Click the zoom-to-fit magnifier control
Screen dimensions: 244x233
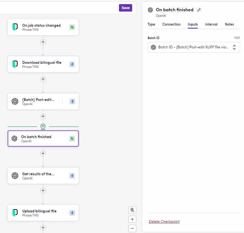click(132, 210)
